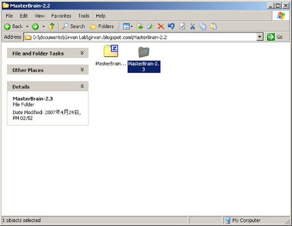Screen dimensions: 292x226
Task: Expand File and Folder Tasks panel
Action: (47, 53)
